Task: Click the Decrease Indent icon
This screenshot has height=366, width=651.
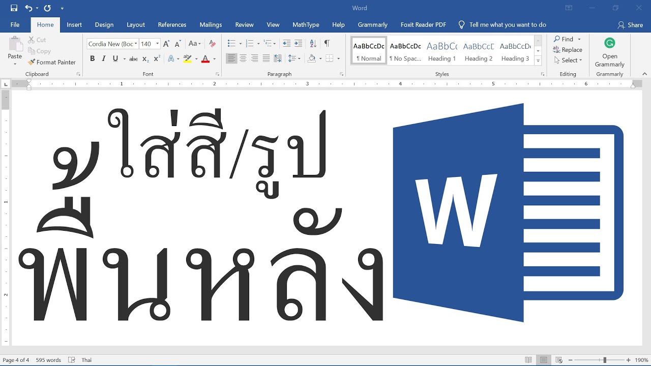Action: point(286,44)
